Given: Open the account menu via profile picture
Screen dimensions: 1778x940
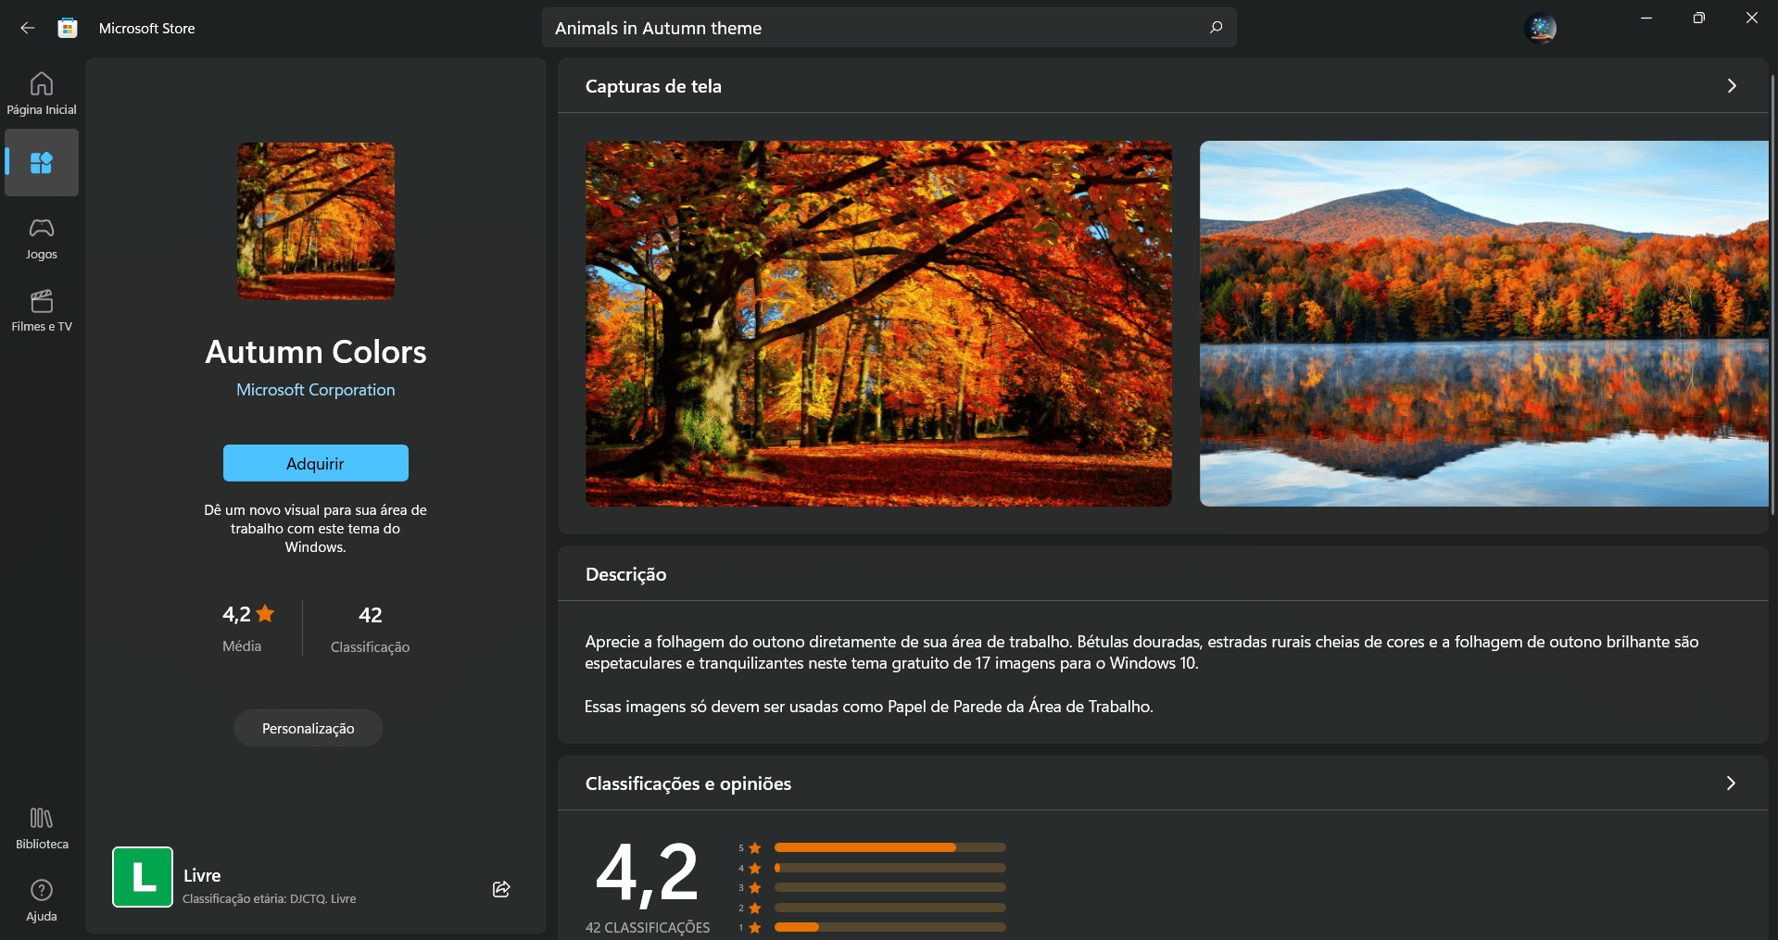Looking at the screenshot, I should (x=1540, y=28).
